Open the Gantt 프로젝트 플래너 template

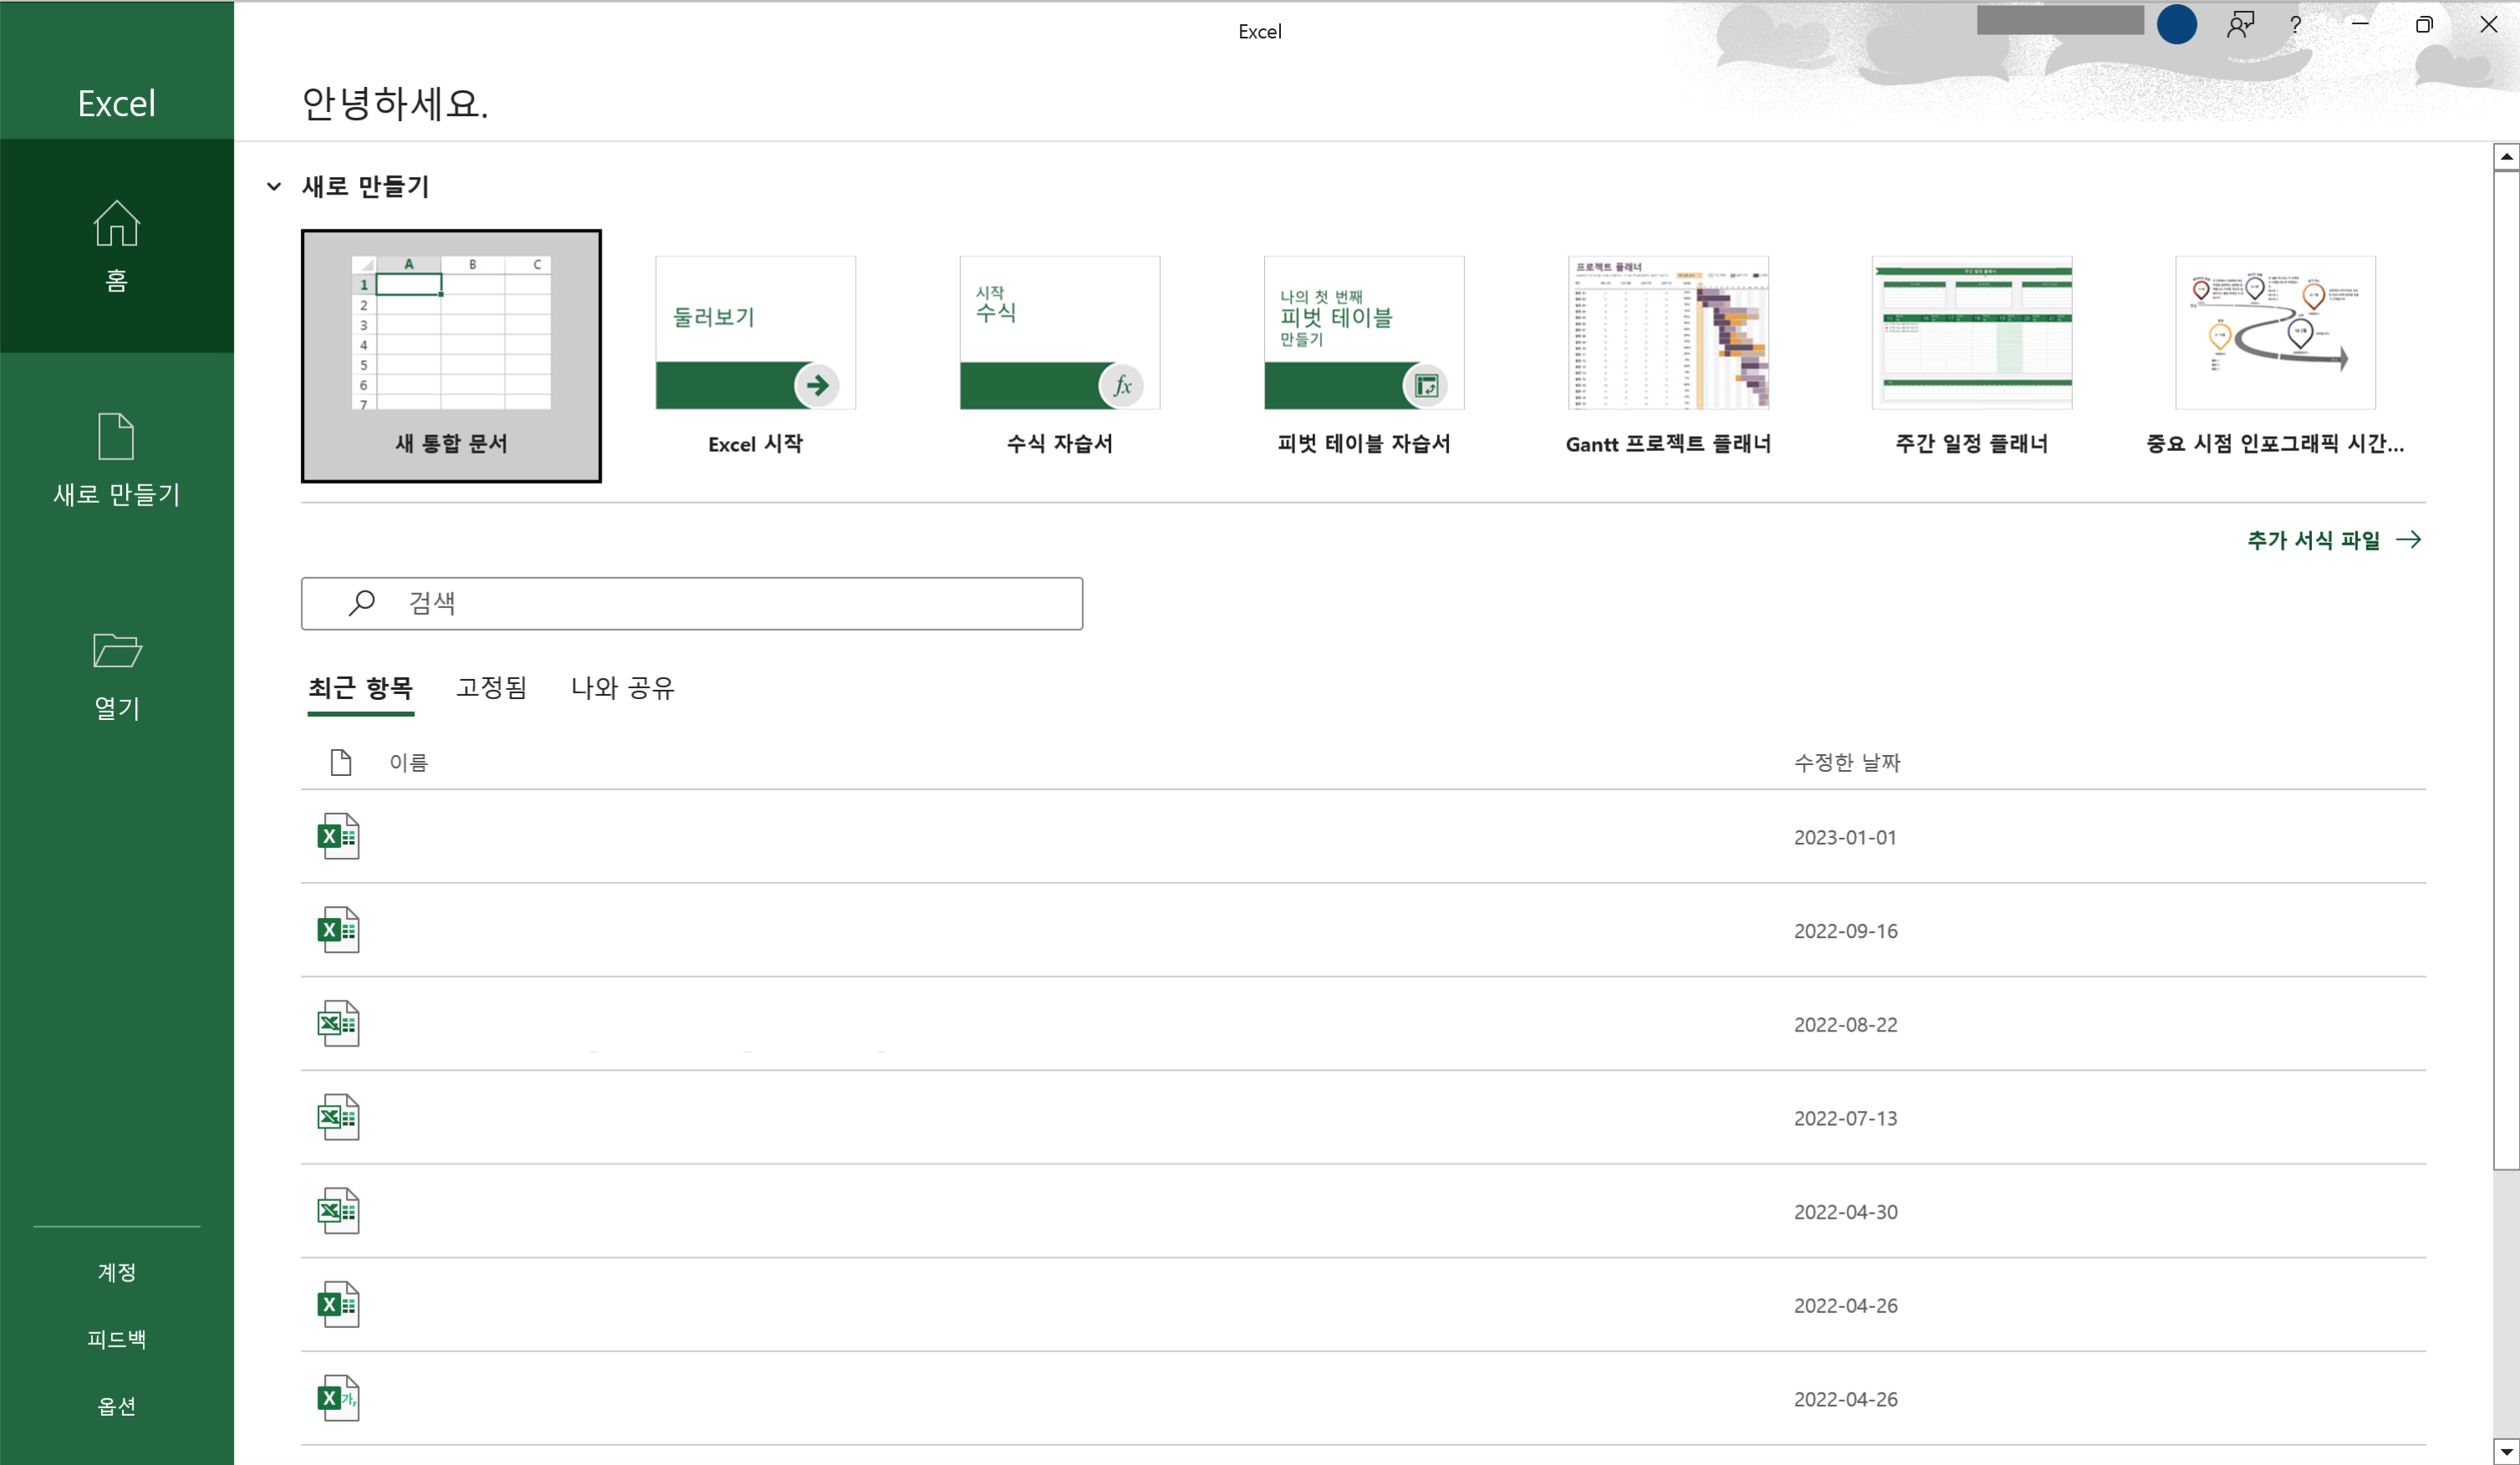1668,356
